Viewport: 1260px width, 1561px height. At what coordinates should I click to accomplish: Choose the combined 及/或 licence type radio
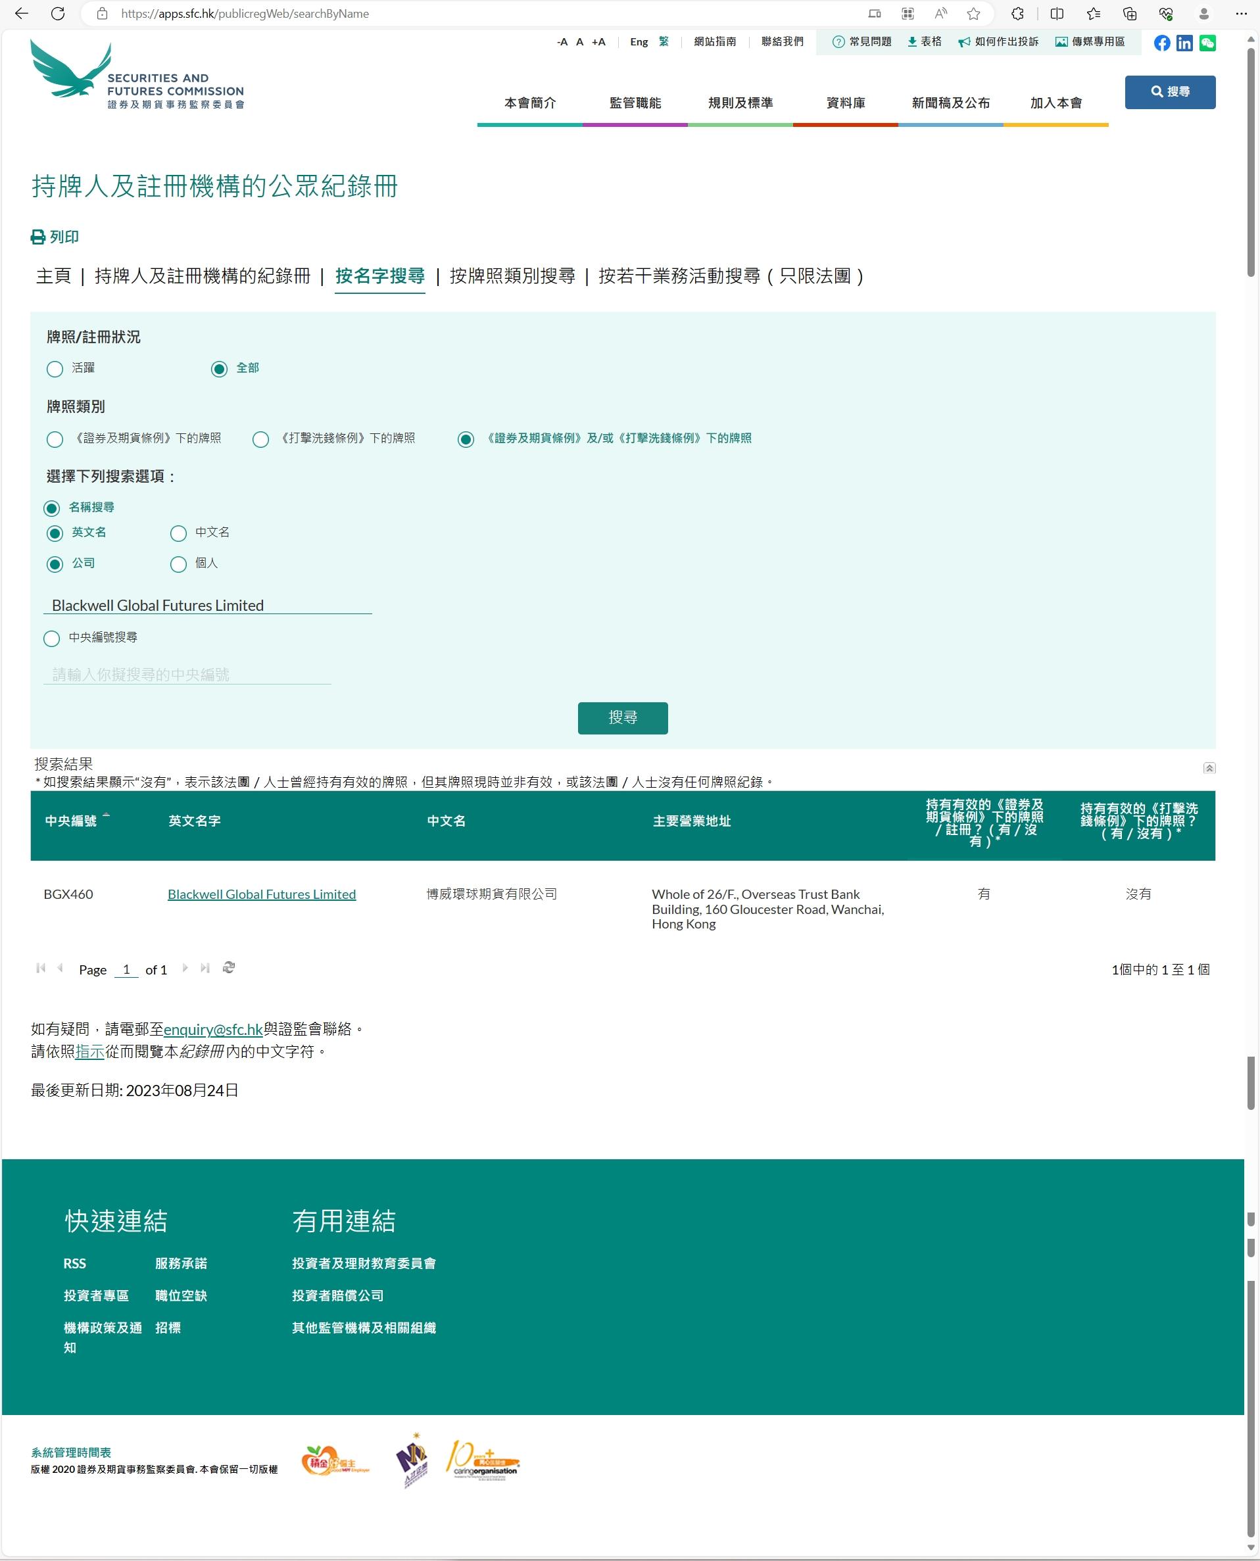pos(466,439)
